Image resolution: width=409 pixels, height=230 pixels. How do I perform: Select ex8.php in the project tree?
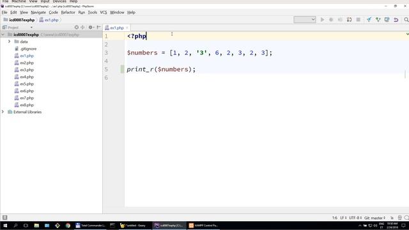27,105
